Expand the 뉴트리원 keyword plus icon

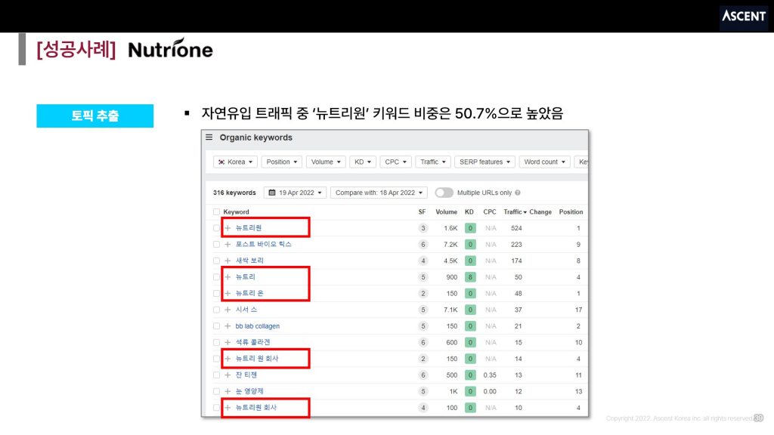[228, 228]
